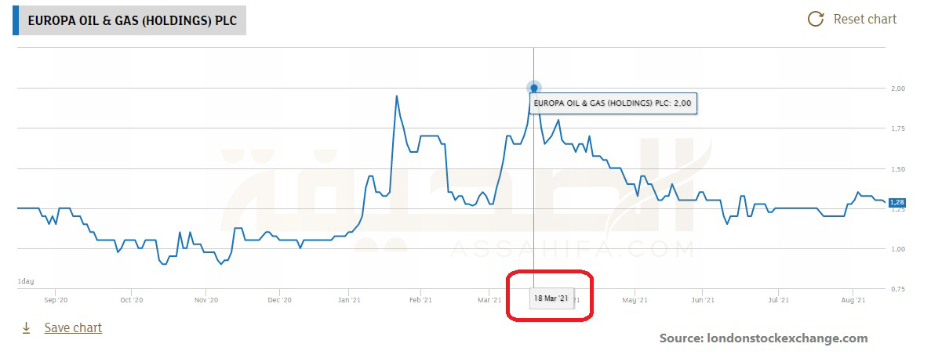Select Jun '21 on the time axis
The height and width of the screenshot is (358, 931).
704,299
